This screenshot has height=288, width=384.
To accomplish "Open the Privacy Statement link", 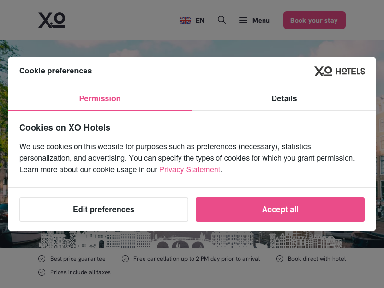I will pos(190,169).
